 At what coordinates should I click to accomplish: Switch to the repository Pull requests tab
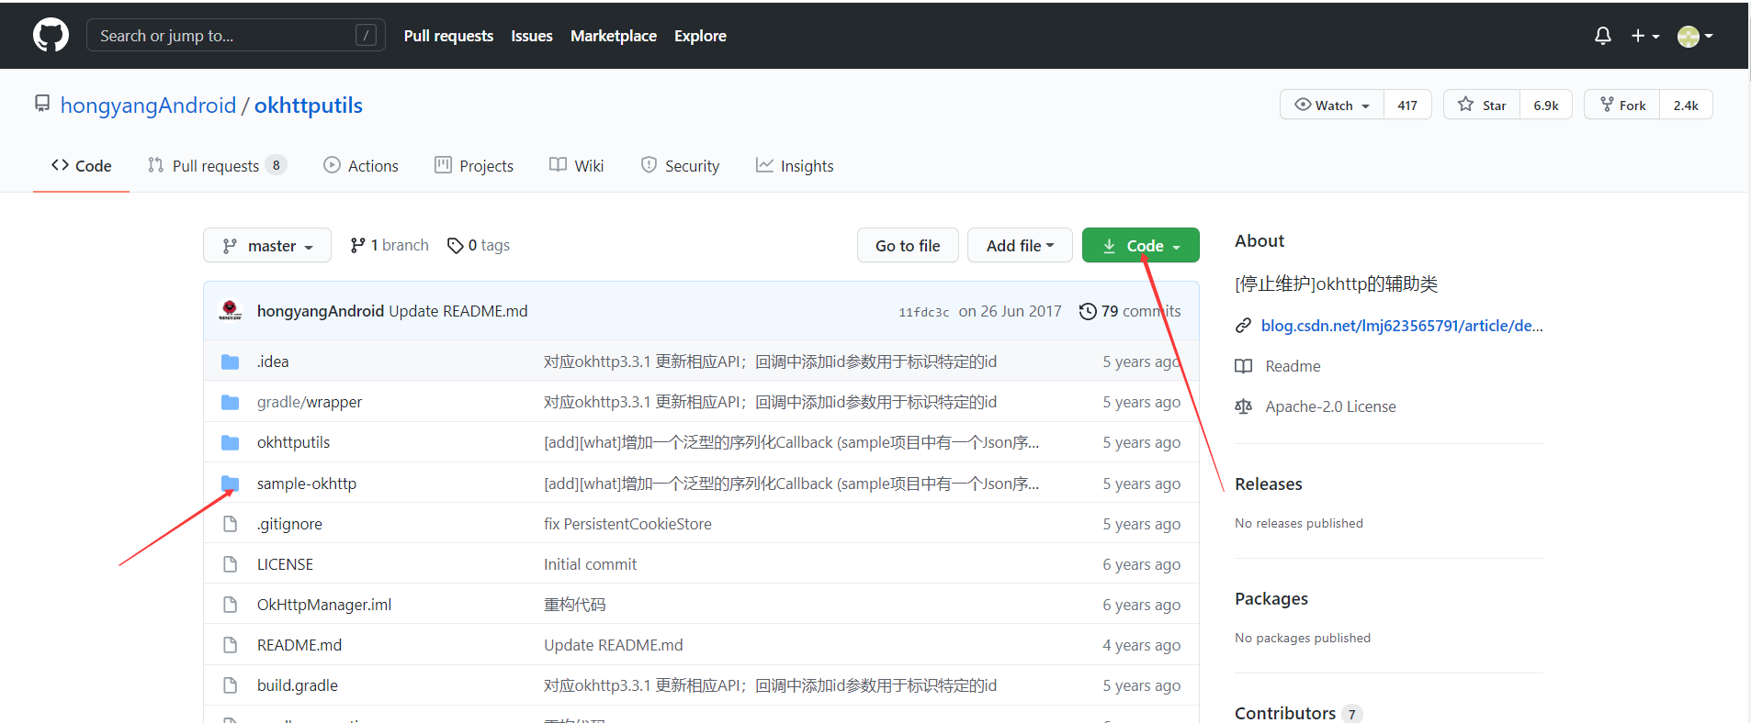pyautogui.click(x=217, y=166)
